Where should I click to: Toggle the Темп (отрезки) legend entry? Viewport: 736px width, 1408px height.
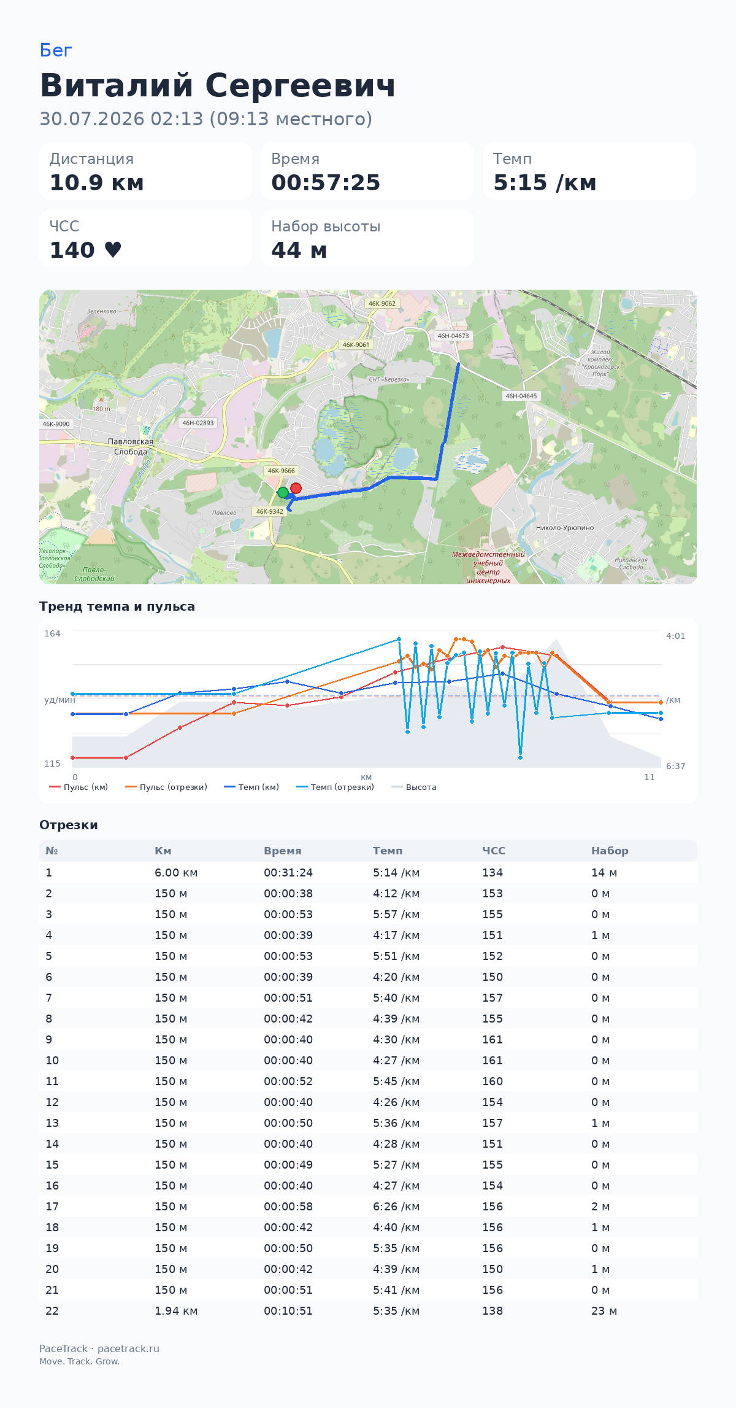[x=335, y=787]
